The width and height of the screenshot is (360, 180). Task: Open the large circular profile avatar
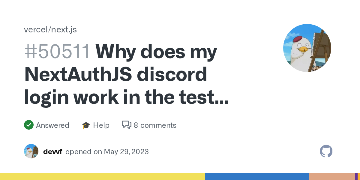307,48
